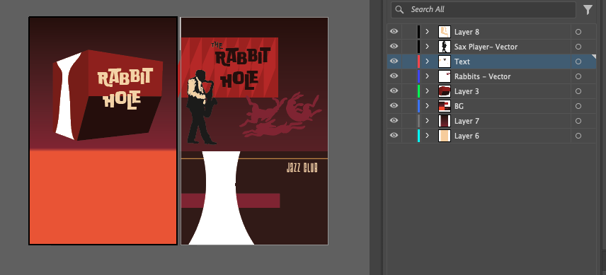Click the Rabbits – Vector layer thumbnail
The height and width of the screenshot is (275, 606).
click(445, 76)
